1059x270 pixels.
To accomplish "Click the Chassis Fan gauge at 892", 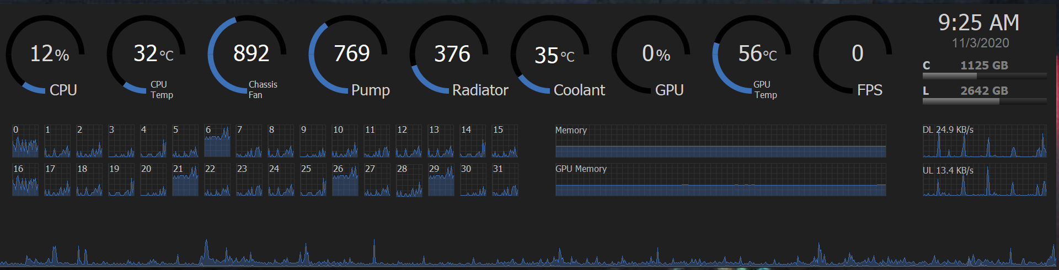I will coord(247,55).
